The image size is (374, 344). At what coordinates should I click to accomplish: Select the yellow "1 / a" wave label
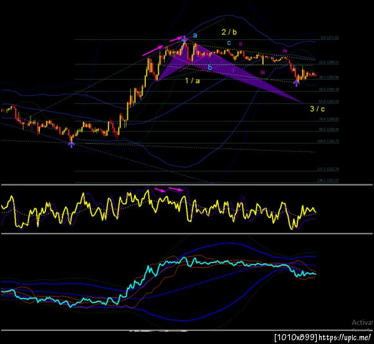coord(193,80)
